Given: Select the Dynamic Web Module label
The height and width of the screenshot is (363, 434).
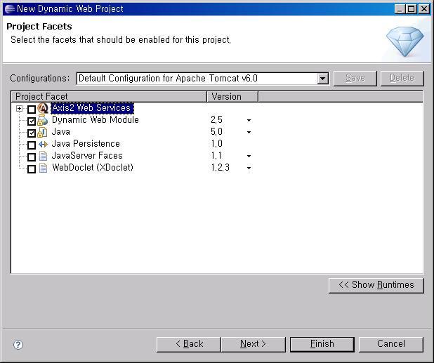Looking at the screenshot, I should click(96, 120).
